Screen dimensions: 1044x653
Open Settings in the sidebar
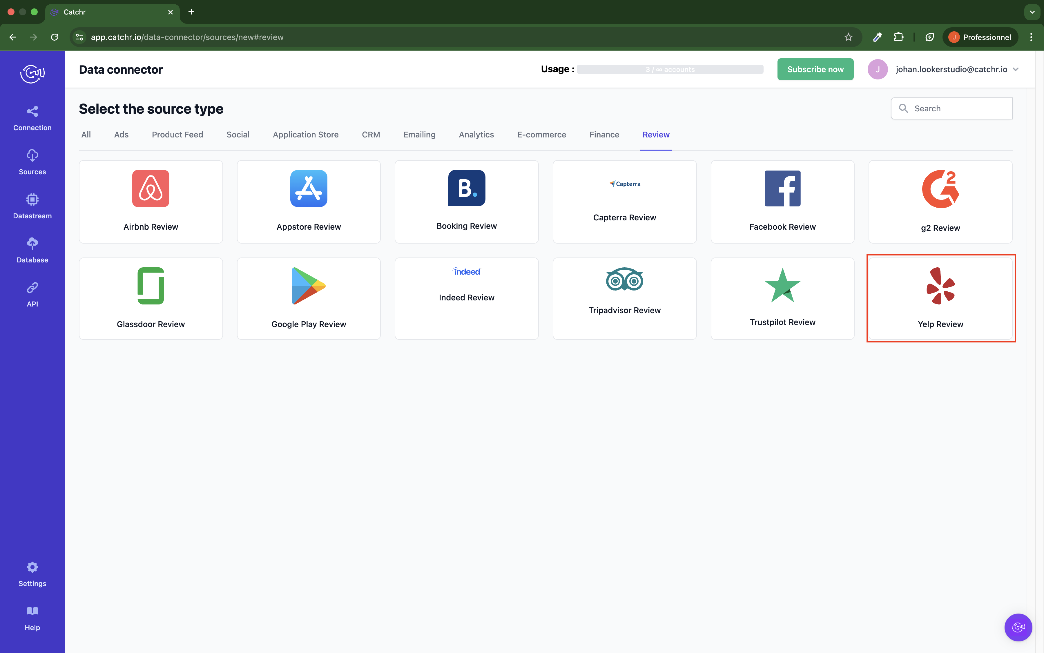click(x=32, y=574)
